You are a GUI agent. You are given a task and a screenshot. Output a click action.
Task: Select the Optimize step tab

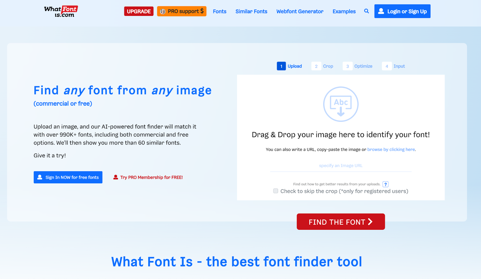358,66
